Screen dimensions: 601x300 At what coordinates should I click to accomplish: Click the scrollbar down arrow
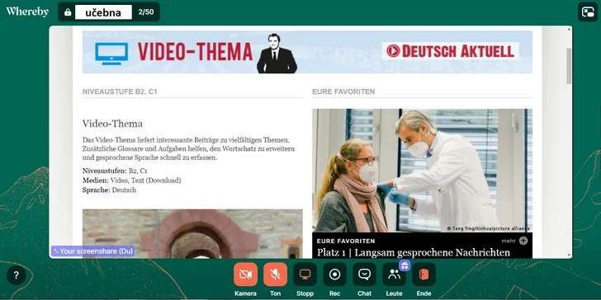(569, 255)
